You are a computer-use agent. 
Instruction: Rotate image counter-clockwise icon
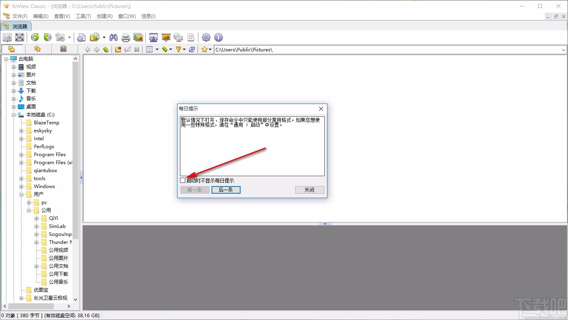click(35, 37)
